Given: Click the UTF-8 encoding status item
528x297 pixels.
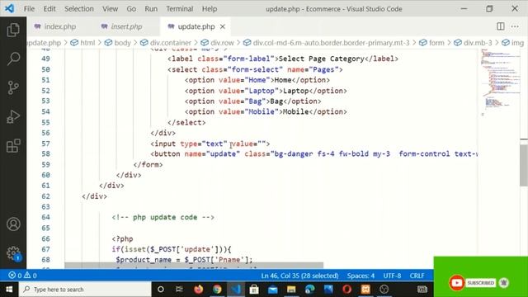Looking at the screenshot, I should coord(392,276).
